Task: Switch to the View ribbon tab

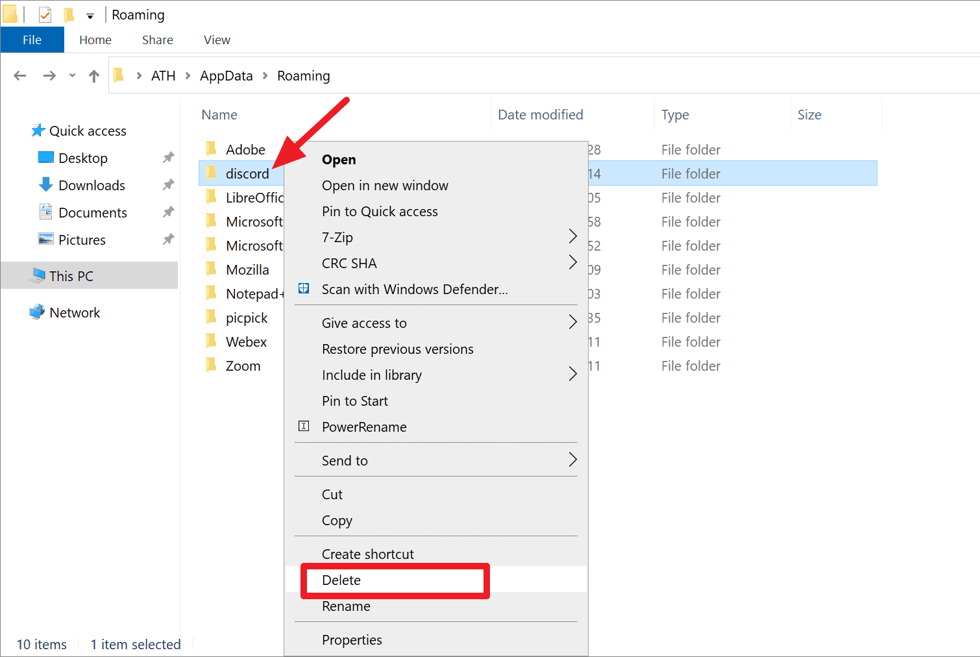Action: click(217, 40)
